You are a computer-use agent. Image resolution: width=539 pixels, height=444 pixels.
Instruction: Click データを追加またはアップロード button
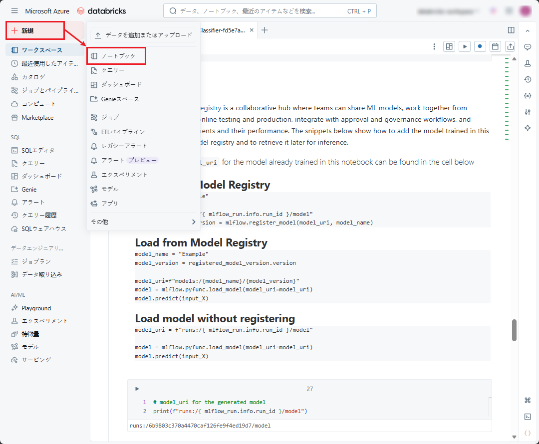(144, 35)
